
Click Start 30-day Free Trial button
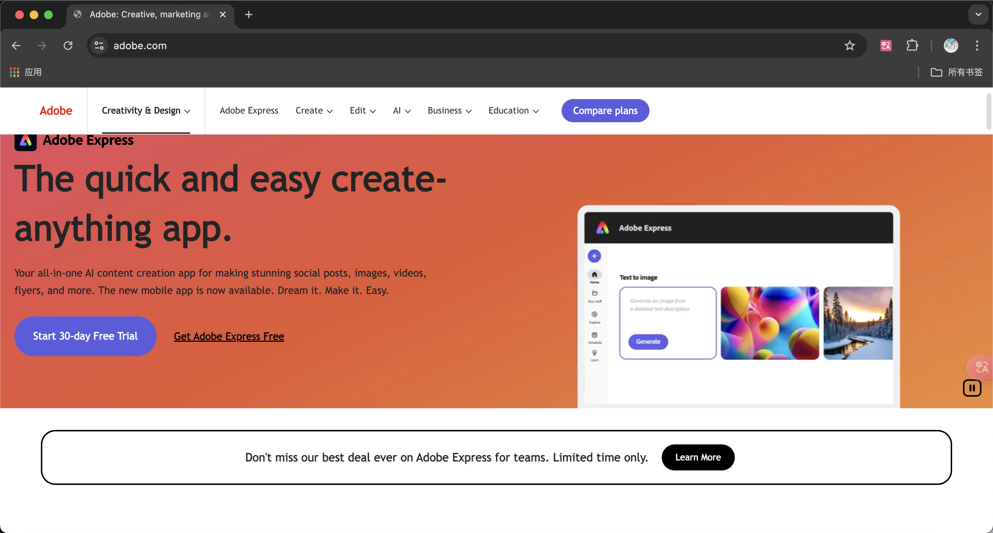85,336
